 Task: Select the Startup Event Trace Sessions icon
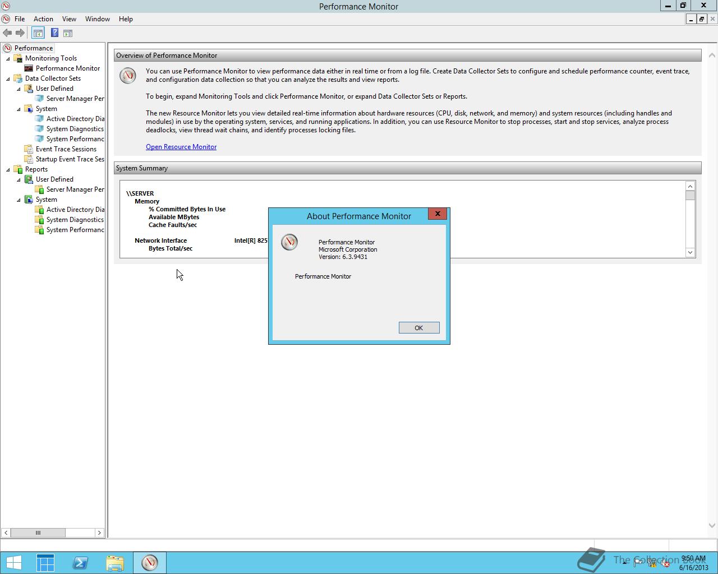[x=29, y=159]
